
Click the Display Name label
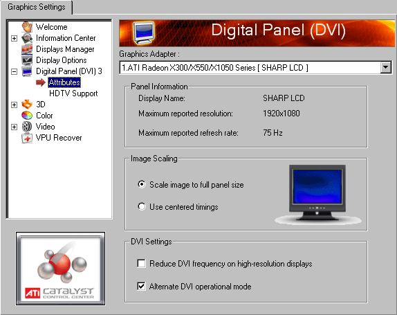click(x=162, y=98)
